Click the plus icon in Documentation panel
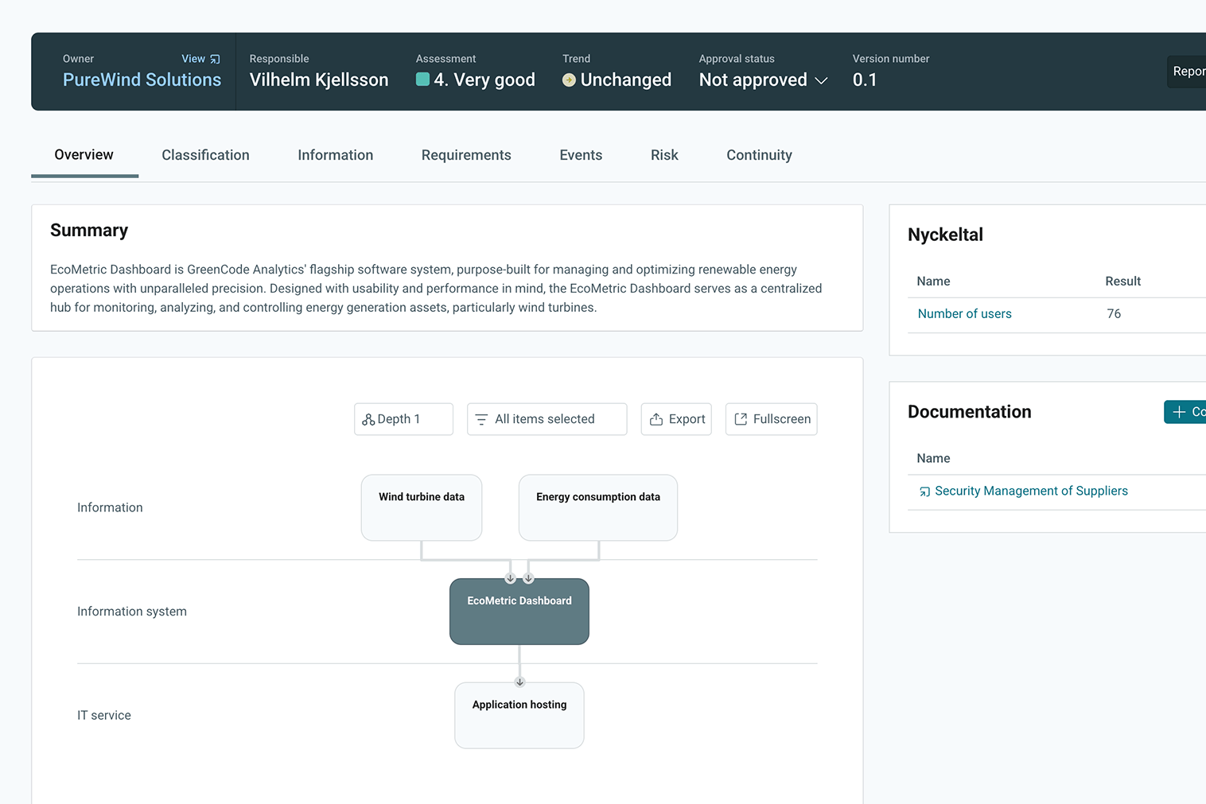The height and width of the screenshot is (804, 1206). 1179,412
